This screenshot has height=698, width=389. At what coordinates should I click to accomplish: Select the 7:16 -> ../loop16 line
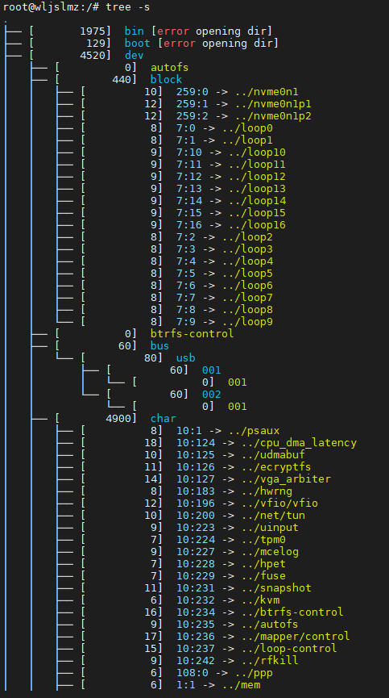[231, 225]
